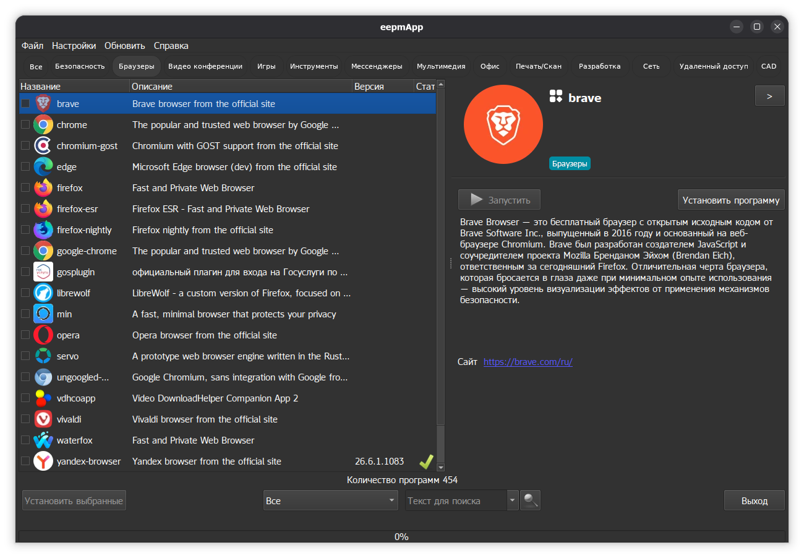Viewport: 804px width, 558px height.
Task: Sort by the 'Название' column header
Action: pos(74,87)
